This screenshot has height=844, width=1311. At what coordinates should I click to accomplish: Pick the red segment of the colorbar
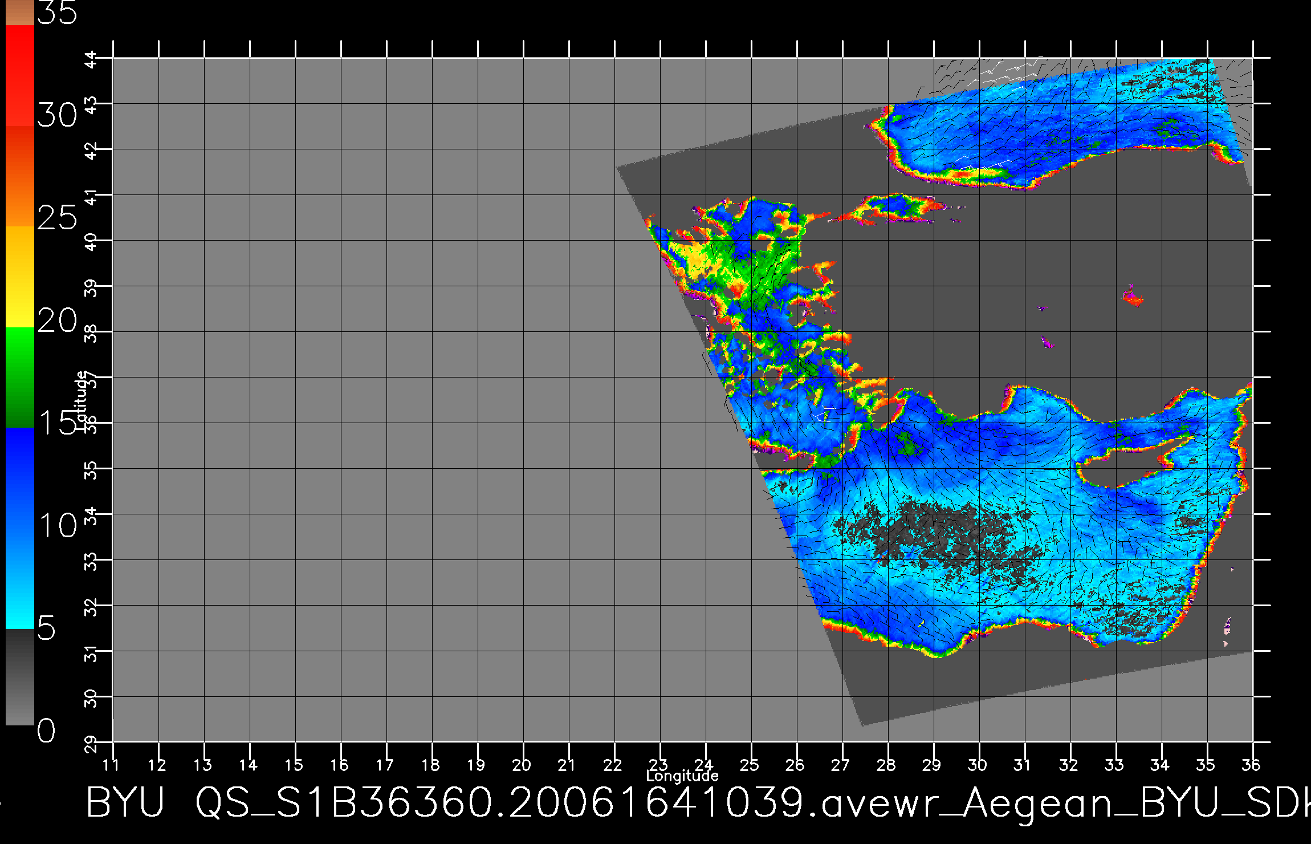point(20,75)
